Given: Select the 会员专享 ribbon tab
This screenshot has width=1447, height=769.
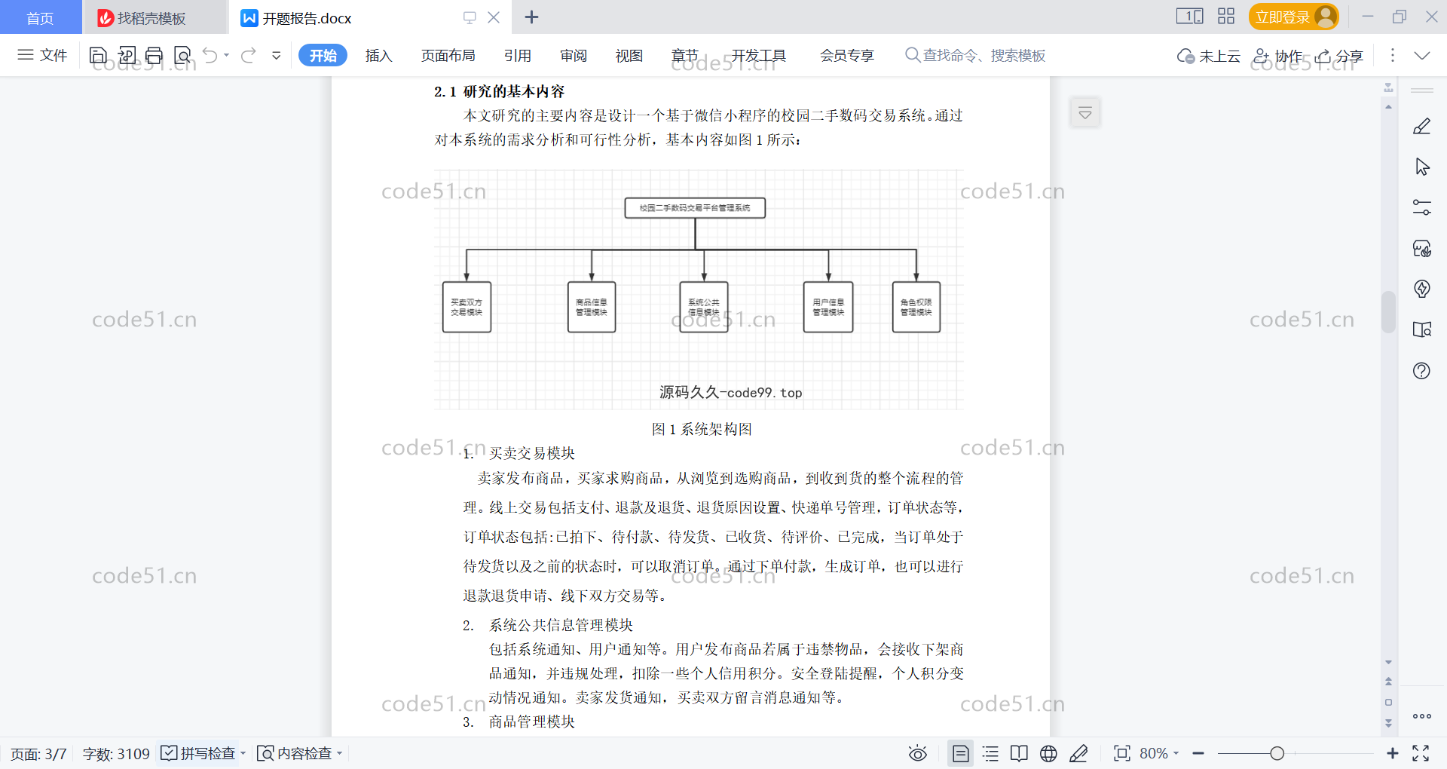Looking at the screenshot, I should click(x=846, y=55).
